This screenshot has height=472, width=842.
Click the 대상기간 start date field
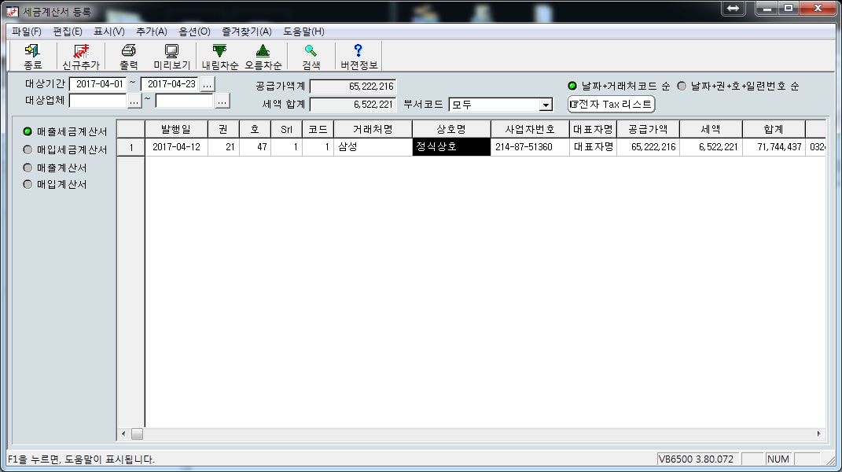point(97,84)
